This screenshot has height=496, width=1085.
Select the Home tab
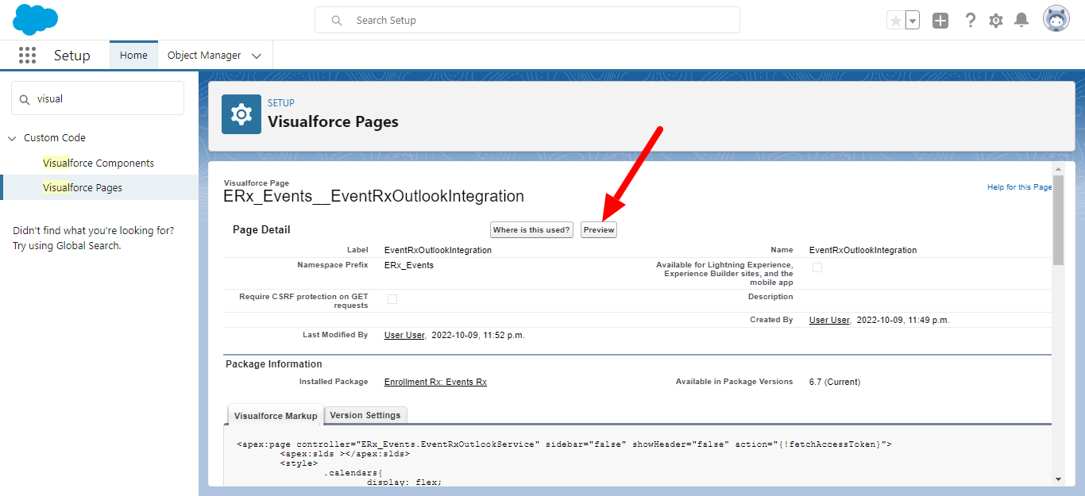point(133,56)
